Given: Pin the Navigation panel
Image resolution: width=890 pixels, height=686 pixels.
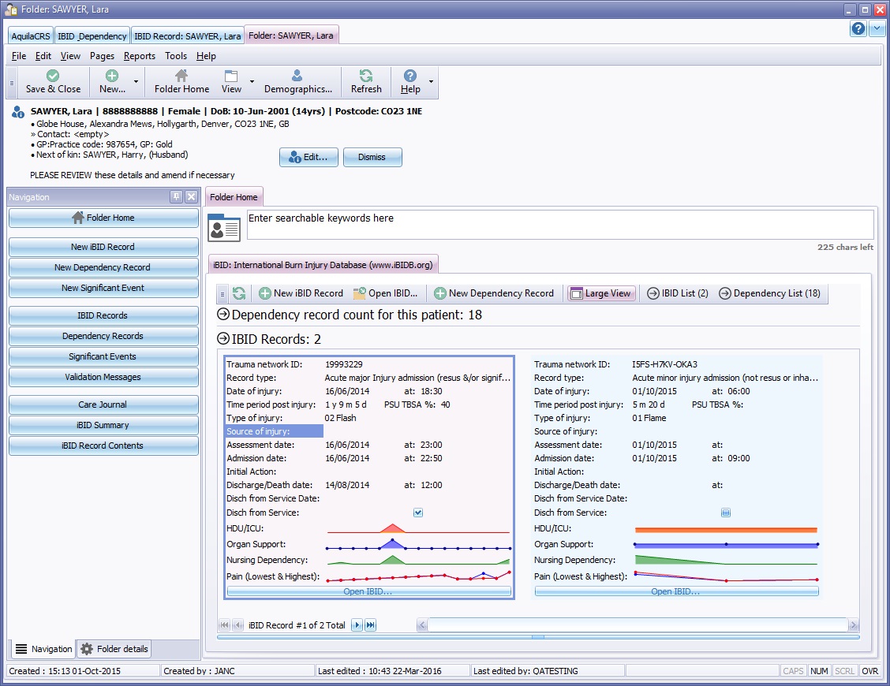Looking at the screenshot, I should tap(176, 197).
